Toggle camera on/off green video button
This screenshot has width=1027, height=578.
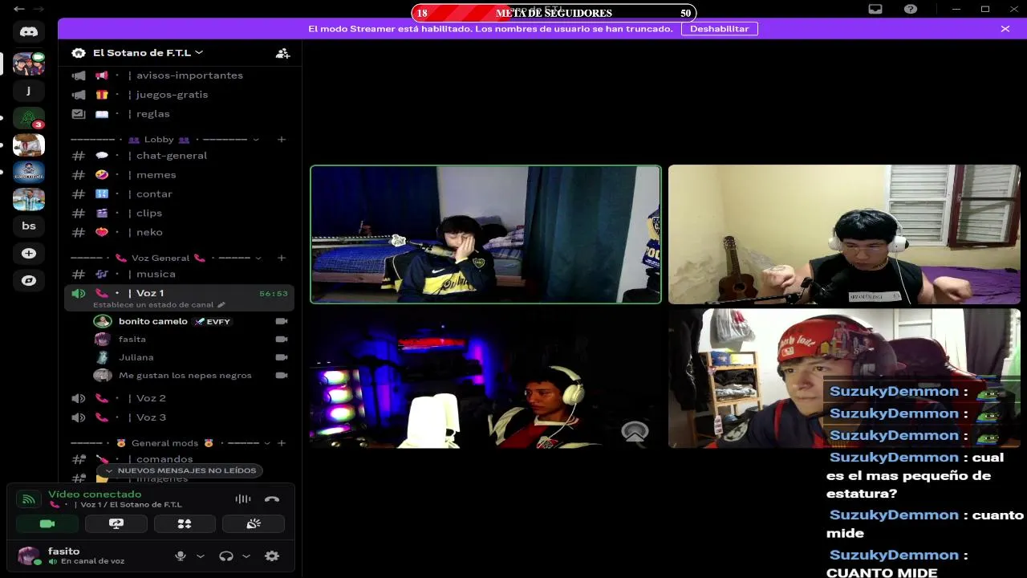pyautogui.click(x=47, y=523)
